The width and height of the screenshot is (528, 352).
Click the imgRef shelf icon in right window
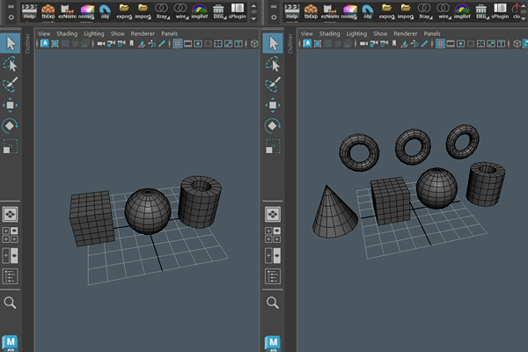point(464,11)
